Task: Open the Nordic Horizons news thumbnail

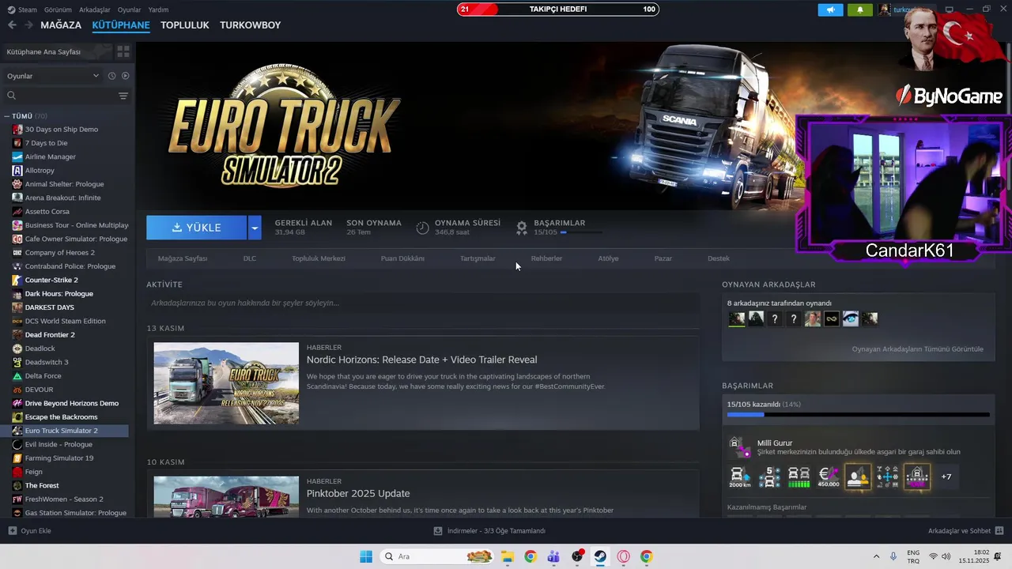Action: [x=226, y=383]
